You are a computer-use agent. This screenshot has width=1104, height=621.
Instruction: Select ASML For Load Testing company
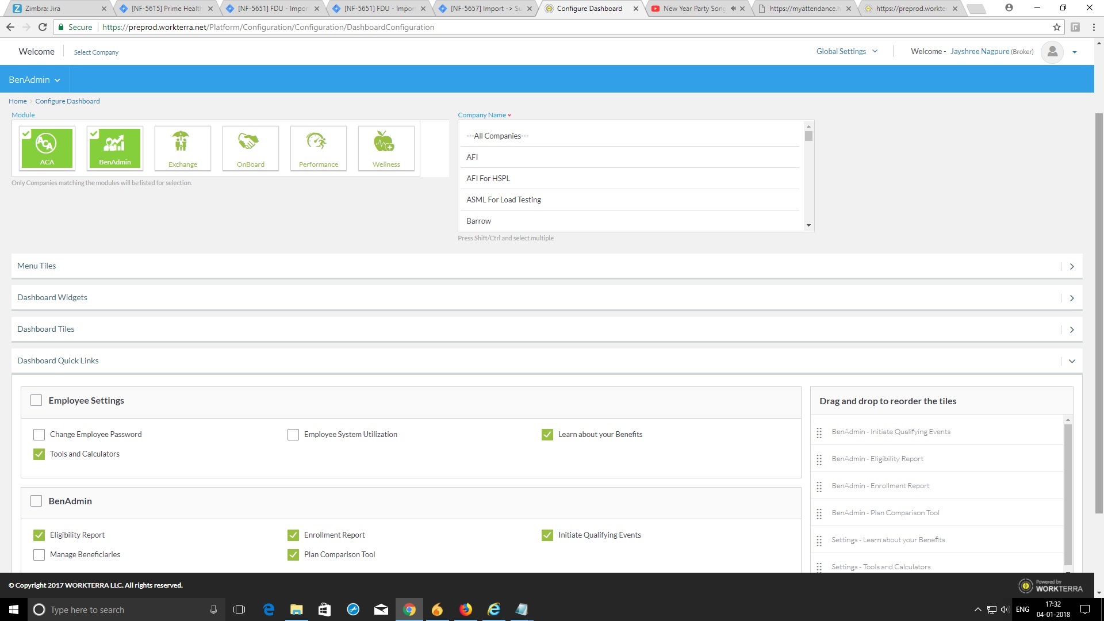pyautogui.click(x=630, y=200)
